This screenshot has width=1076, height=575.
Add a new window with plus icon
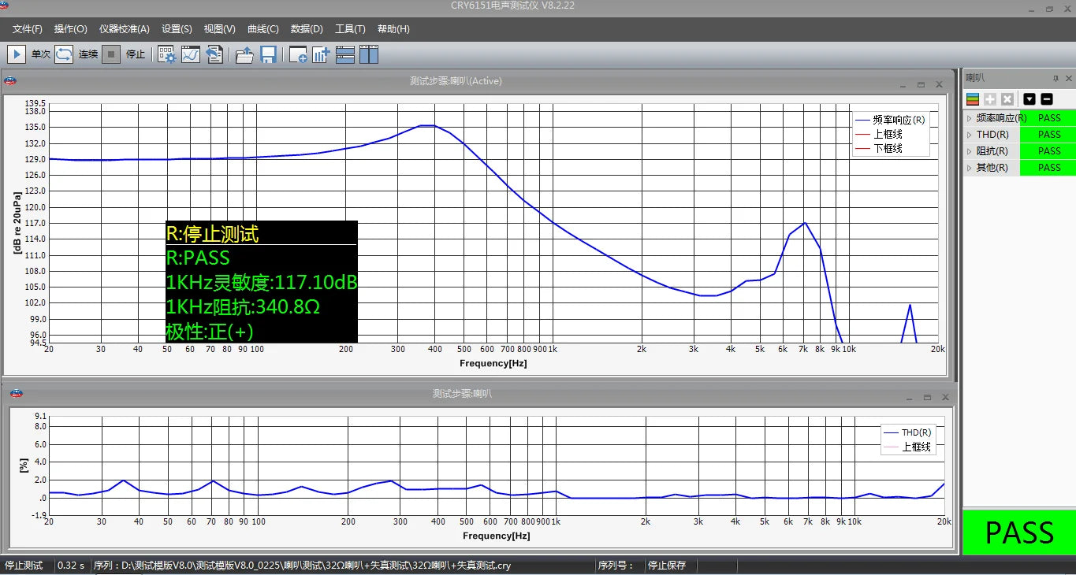(x=298, y=54)
